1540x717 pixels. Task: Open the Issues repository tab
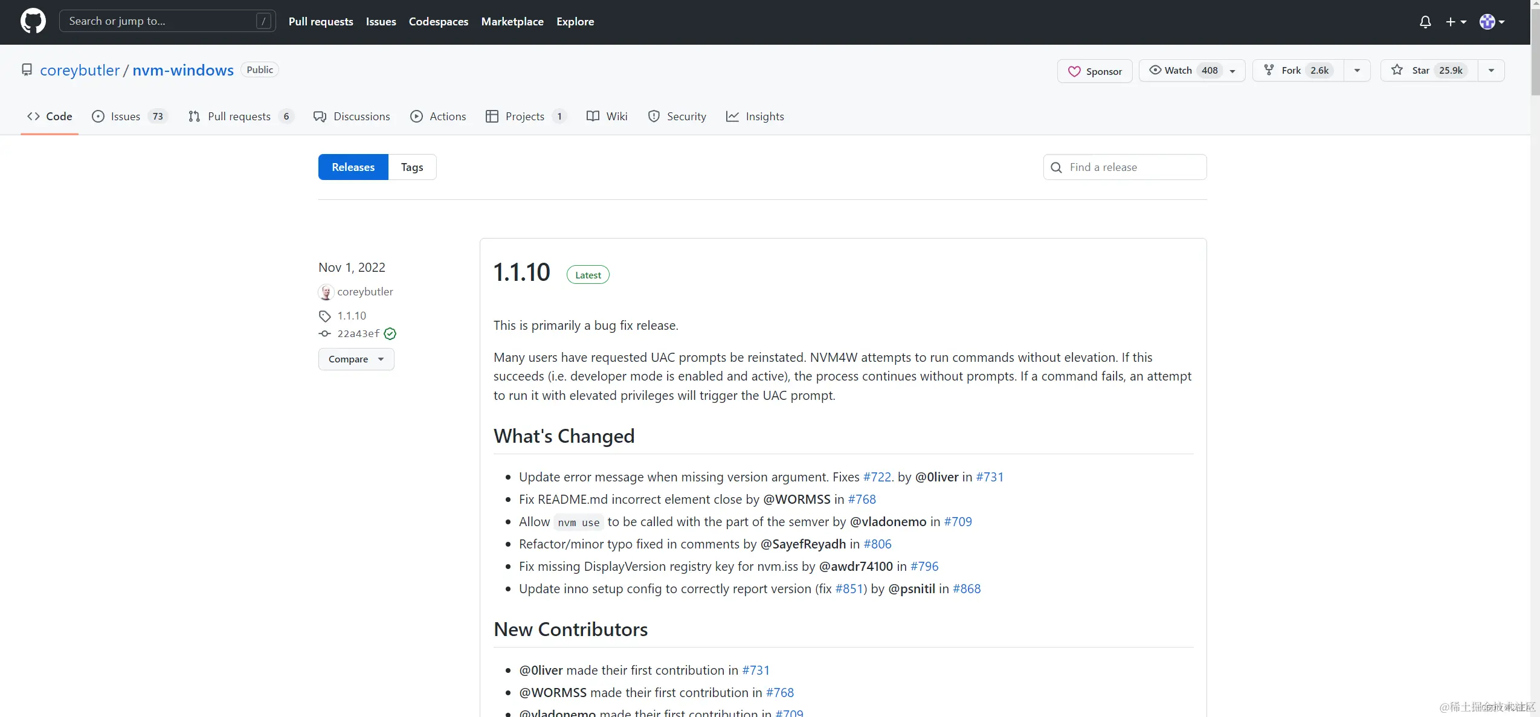click(125, 117)
